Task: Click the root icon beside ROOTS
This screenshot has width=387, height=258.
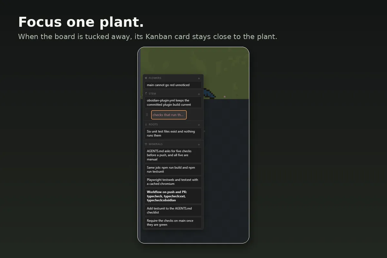Action: click(x=146, y=124)
